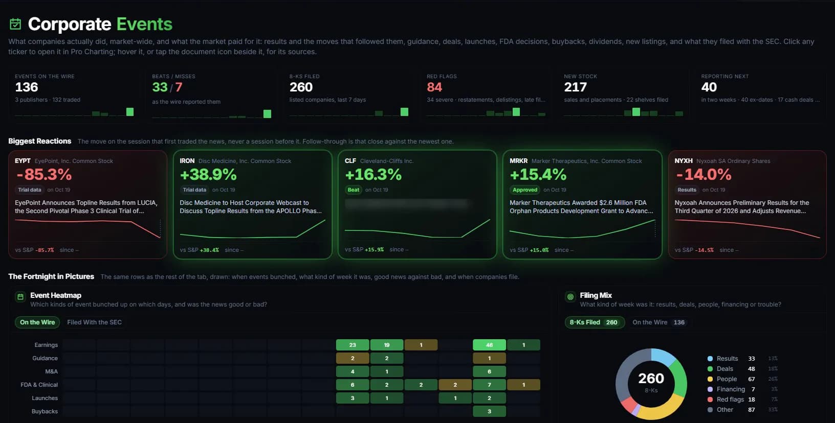
Task: Click the Results badge on NYXH card
Action: tap(687, 190)
